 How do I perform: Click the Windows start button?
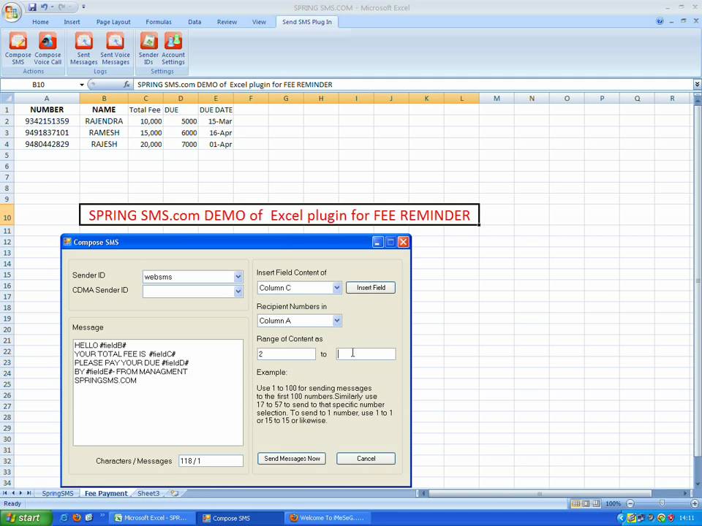click(26, 518)
